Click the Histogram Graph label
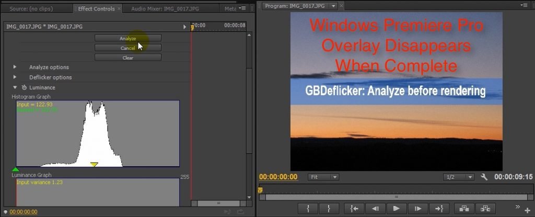The width and height of the screenshot is (535, 217). click(31, 97)
